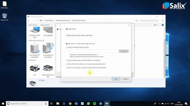Click the change view icon in toolbar
The height and width of the screenshot is (106, 190).
click(x=155, y=25)
